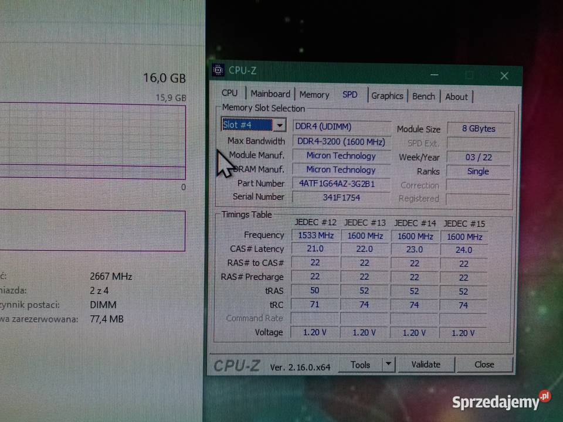Click the JEDEC #15 1600 MHz frequency cell
Viewport: 563px width, 422px height.
464,237
